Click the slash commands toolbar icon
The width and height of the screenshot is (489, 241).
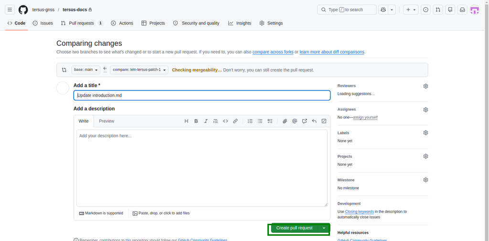pyautogui.click(x=324, y=121)
